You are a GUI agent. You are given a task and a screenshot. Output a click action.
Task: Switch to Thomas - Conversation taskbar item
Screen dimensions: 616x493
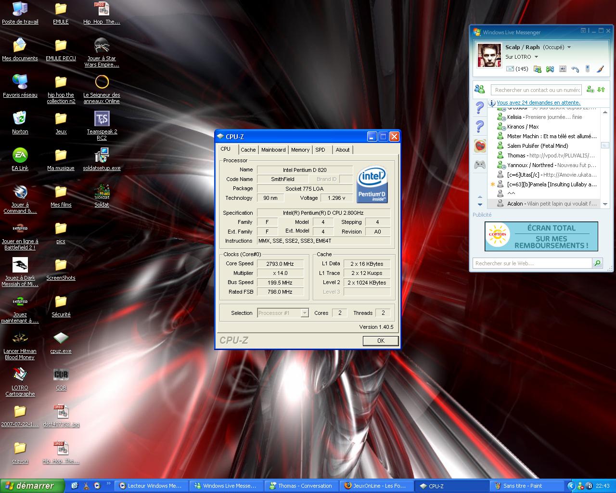pos(301,486)
